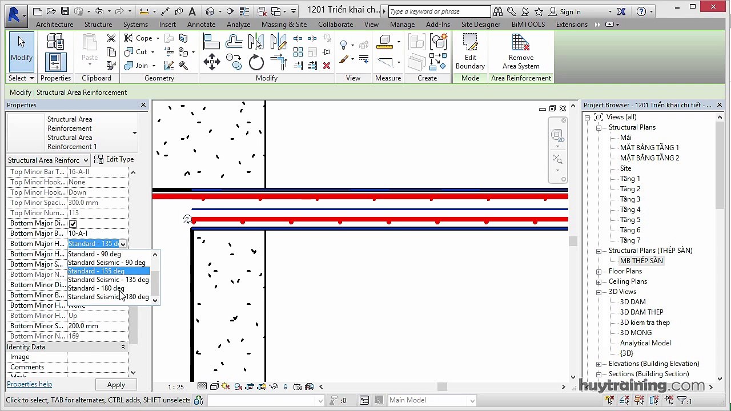The image size is (731, 411).
Task: Open the Properties help link
Action: (x=29, y=384)
